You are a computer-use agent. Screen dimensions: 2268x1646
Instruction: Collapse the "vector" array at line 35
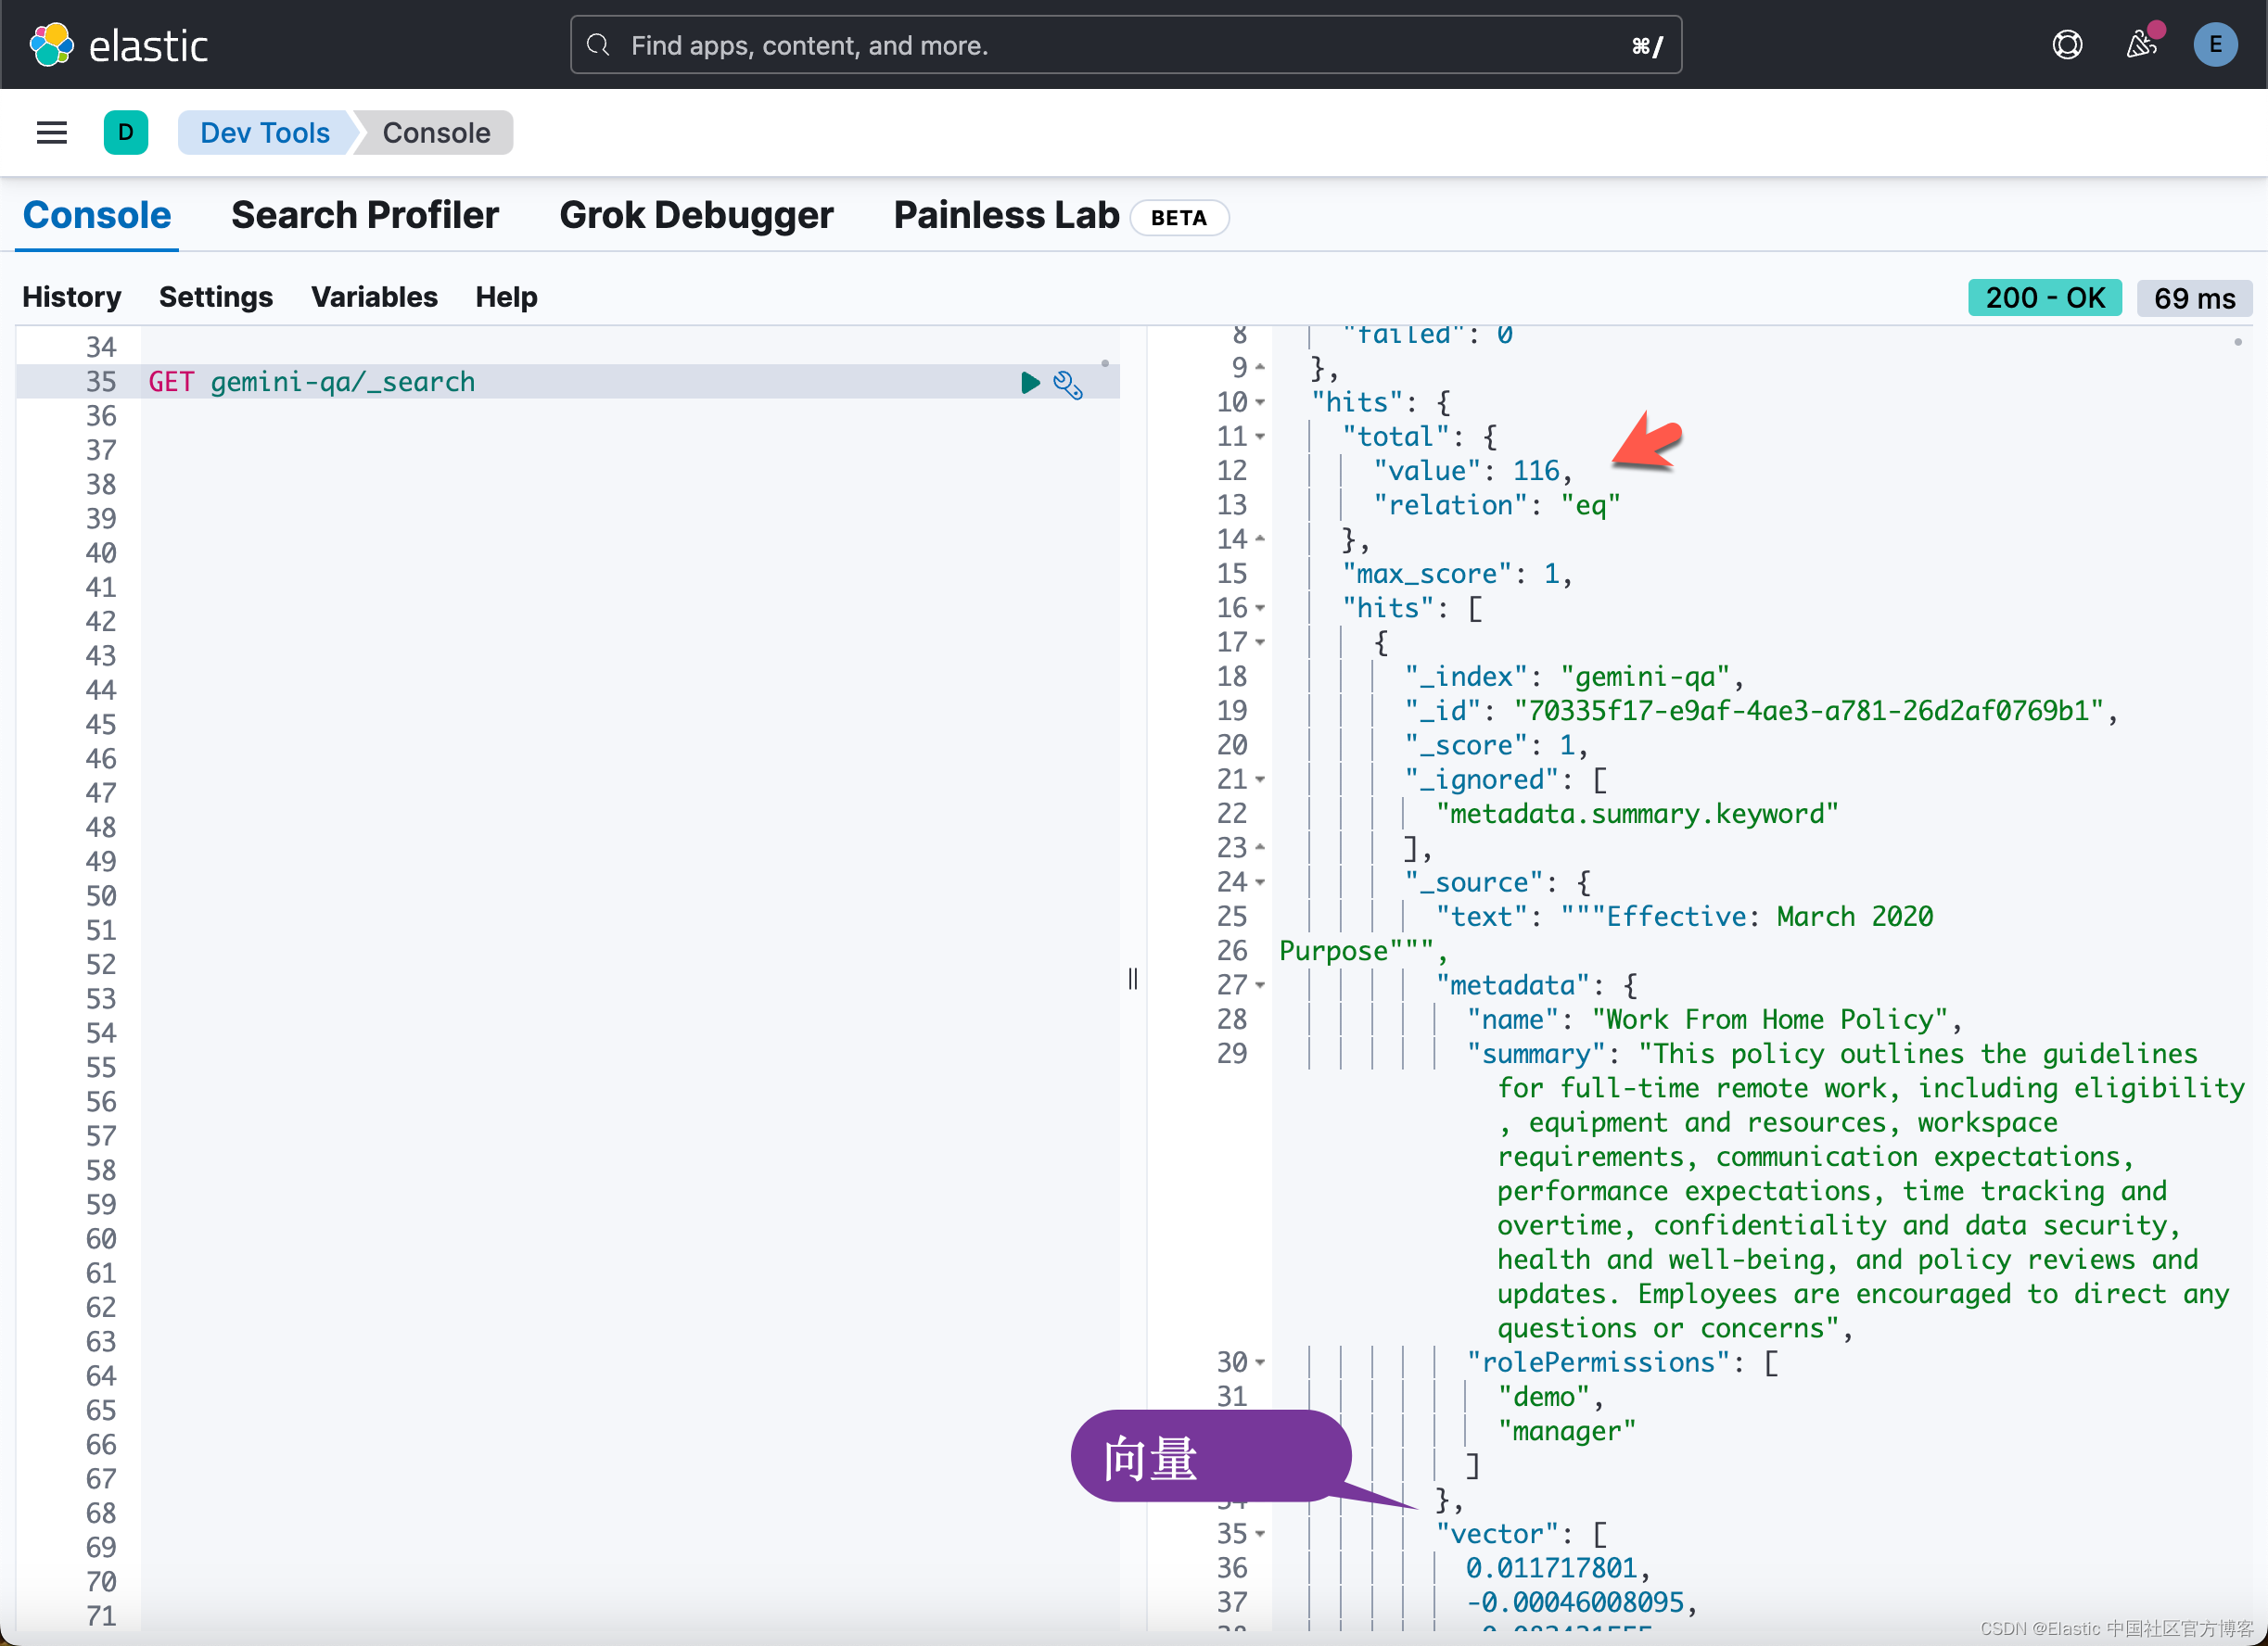tap(1260, 1534)
